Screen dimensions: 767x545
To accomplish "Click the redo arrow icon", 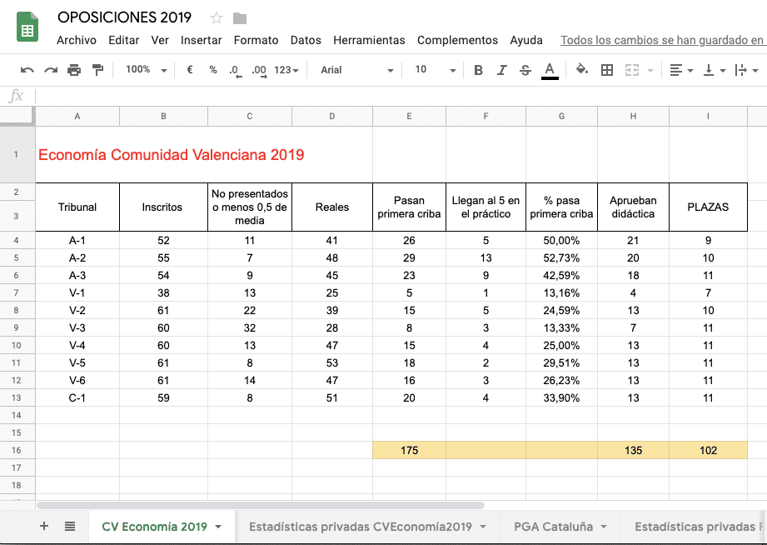I will [x=51, y=70].
